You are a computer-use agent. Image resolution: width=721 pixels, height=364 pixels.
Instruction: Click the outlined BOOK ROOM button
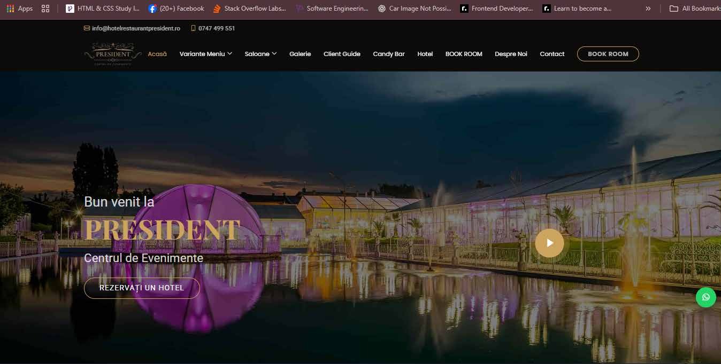pyautogui.click(x=608, y=54)
